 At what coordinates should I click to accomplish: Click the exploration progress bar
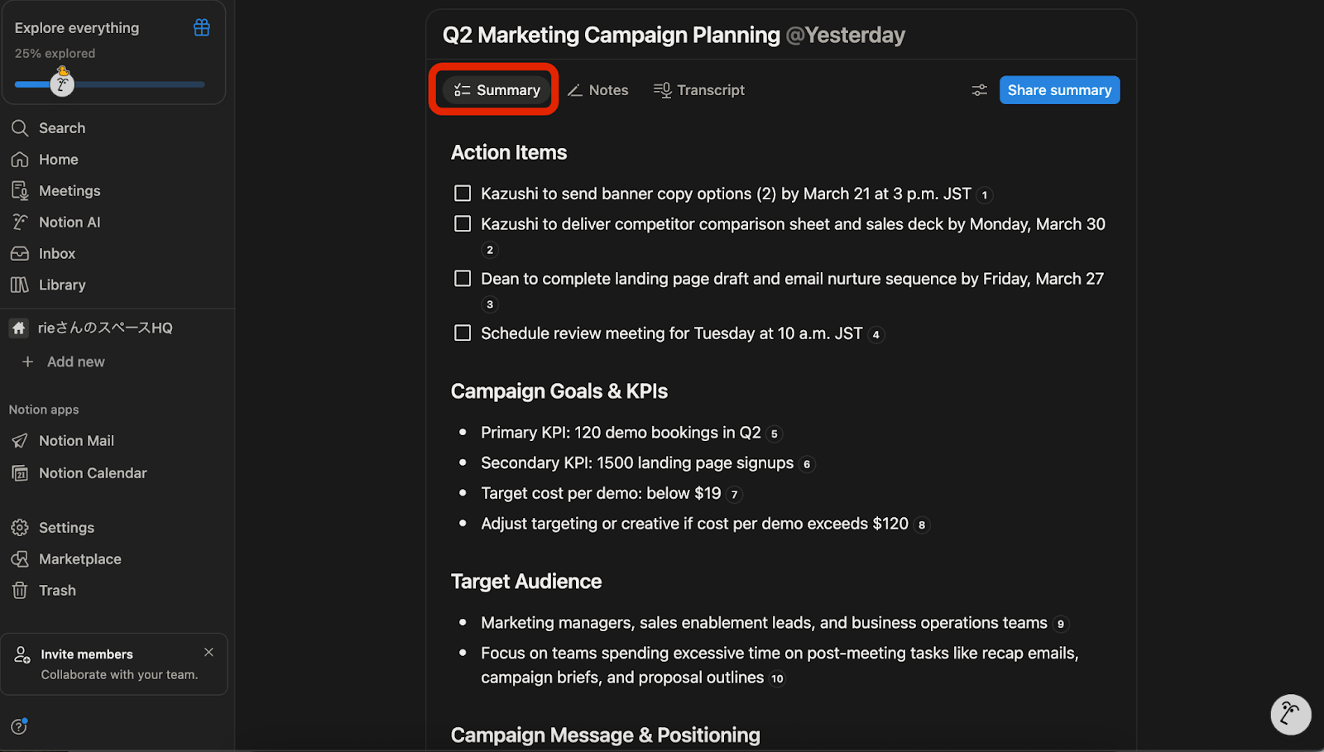(x=132, y=84)
